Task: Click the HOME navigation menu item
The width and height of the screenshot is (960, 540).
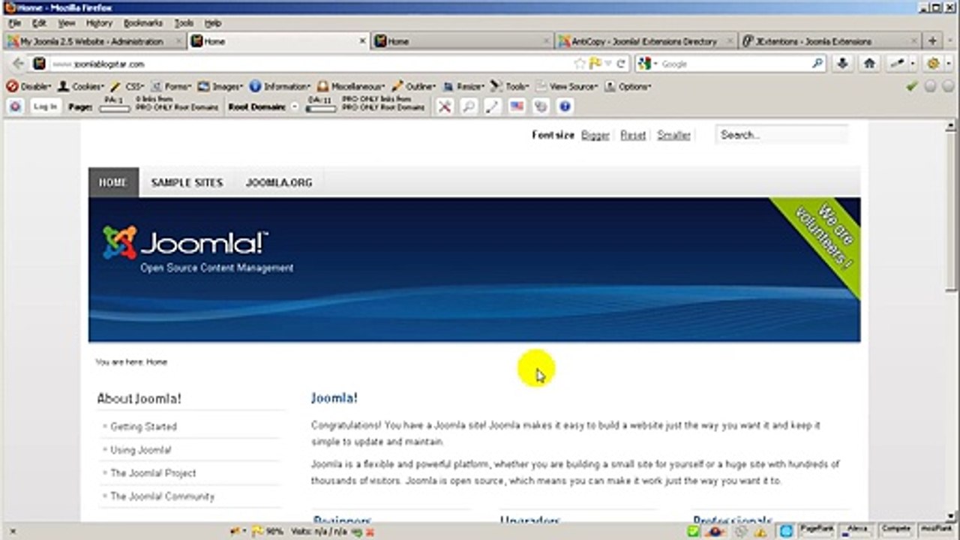Action: pyautogui.click(x=113, y=182)
